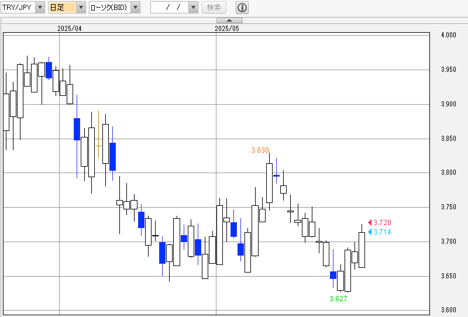Click the info circle icon

(242, 8)
